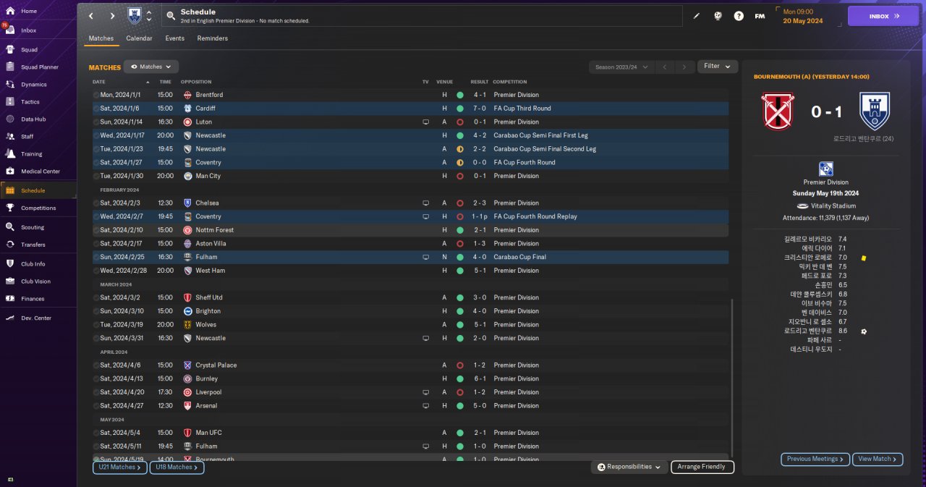
Task: Toggle the selection circle on Nottm Forest row
Action: click(x=96, y=230)
